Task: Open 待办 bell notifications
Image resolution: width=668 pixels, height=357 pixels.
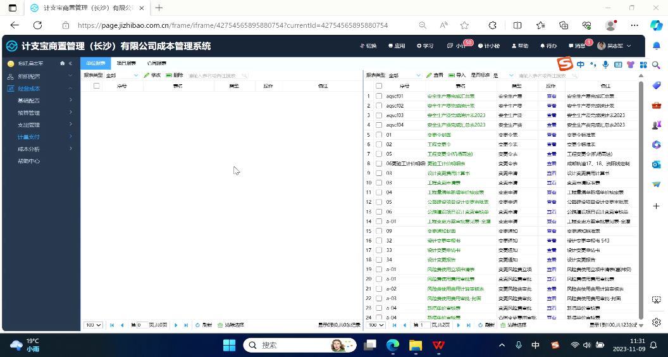Action: pos(548,46)
